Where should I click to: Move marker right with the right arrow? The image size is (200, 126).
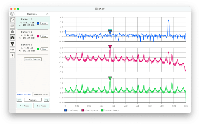point(46,100)
